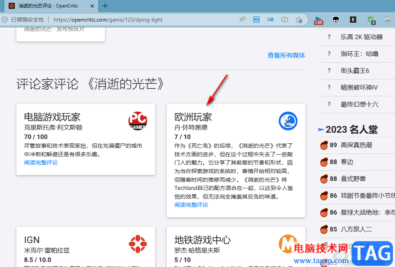
Task: Click the Read Aloud icon
Action: [242, 20]
